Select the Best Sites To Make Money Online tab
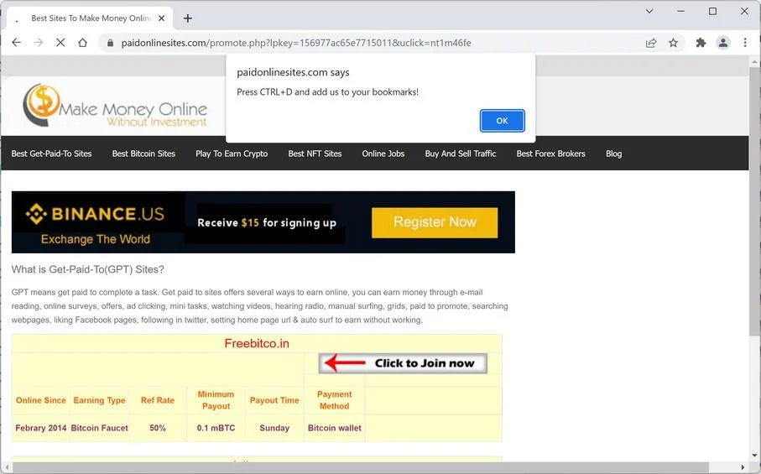The height and width of the screenshot is (474, 761). [90, 18]
